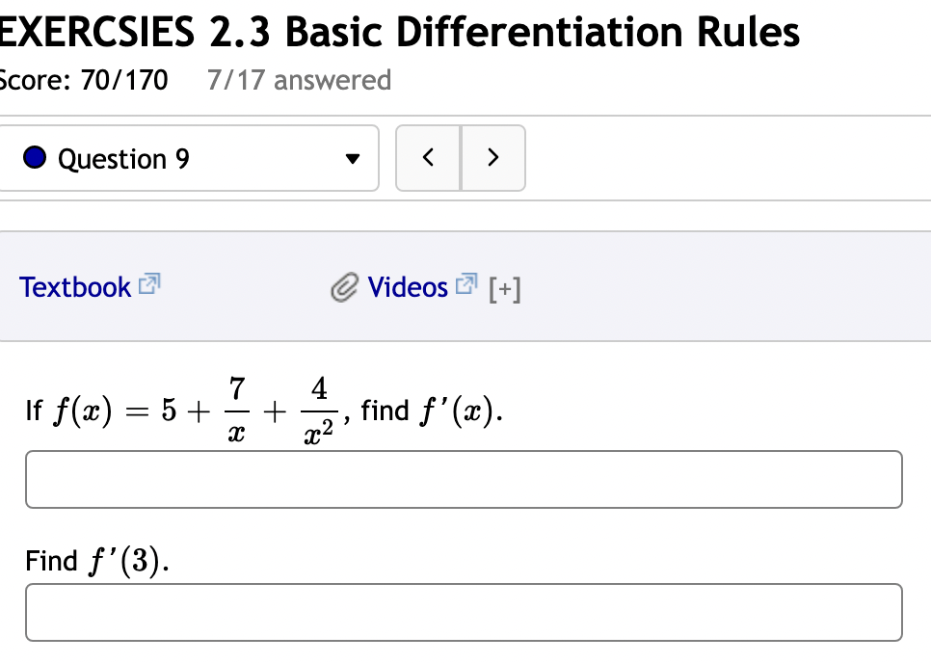Expand additional resources with the plus control
The width and height of the screenshot is (931, 663).
pos(505,287)
